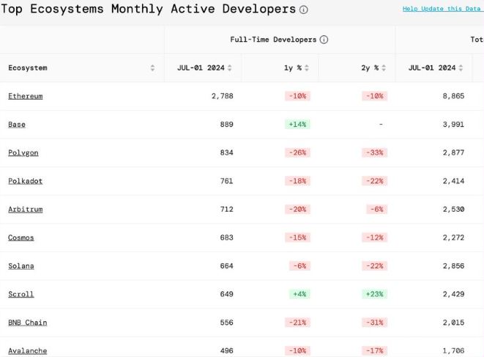Sort by 2y % column arrows
Viewport: 484px width, 357px height.
(384, 68)
